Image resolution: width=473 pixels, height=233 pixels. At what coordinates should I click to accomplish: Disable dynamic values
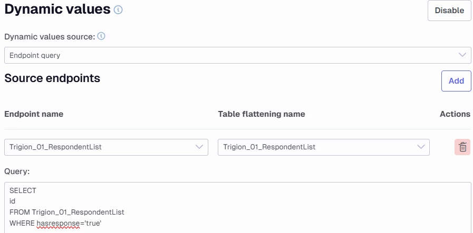pos(449,11)
